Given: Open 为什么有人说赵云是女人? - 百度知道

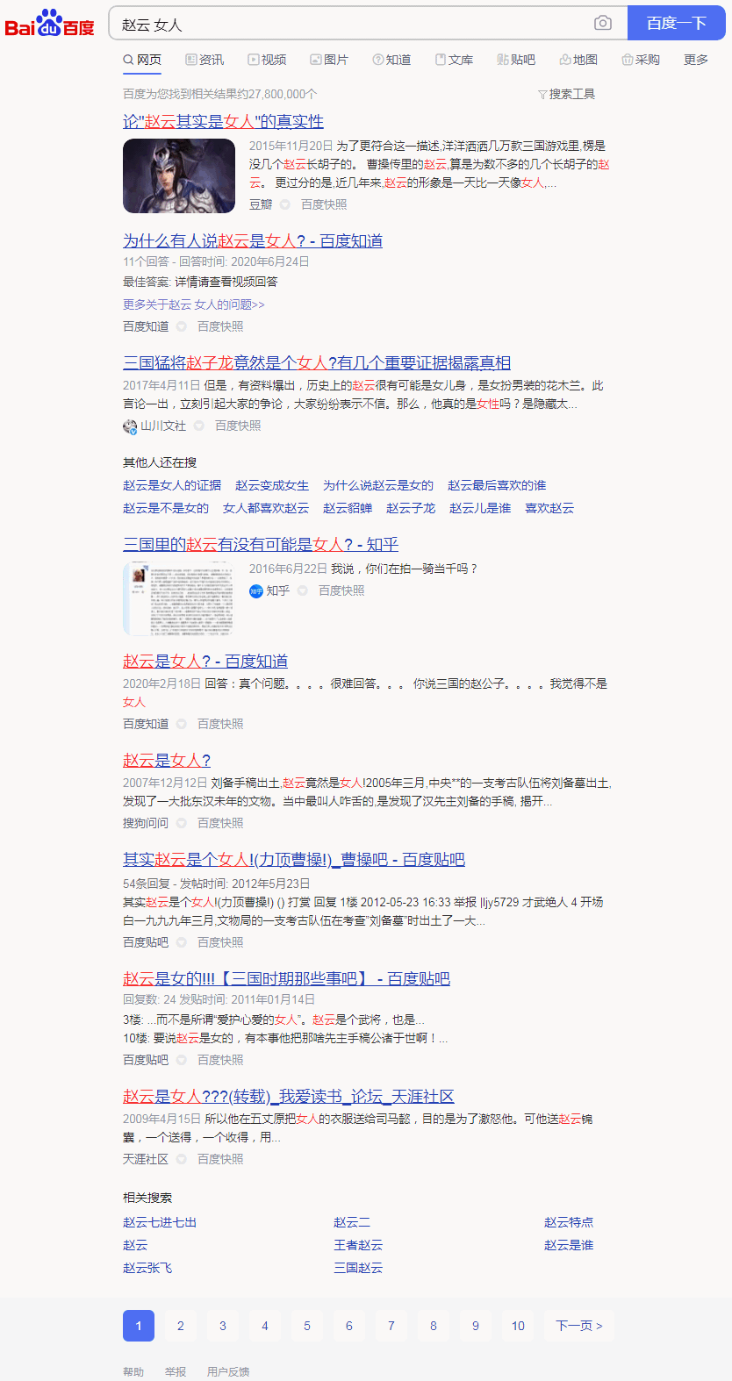Looking at the screenshot, I should (253, 240).
